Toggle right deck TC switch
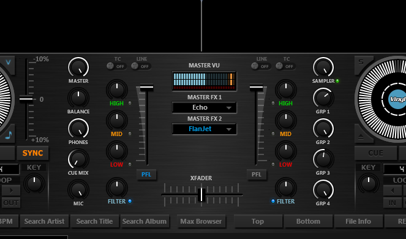 coord(285,66)
